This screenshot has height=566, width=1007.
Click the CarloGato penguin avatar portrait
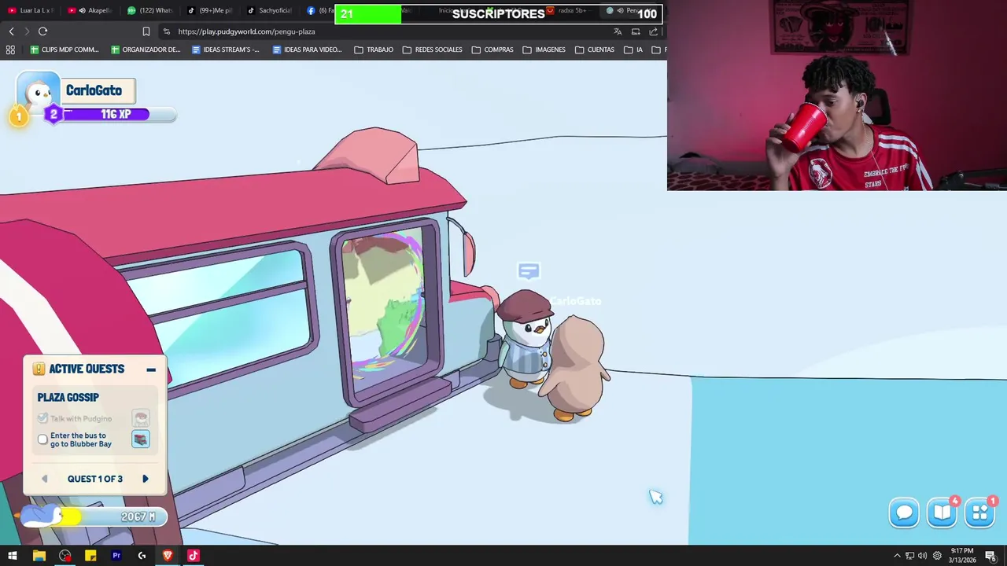[39, 93]
